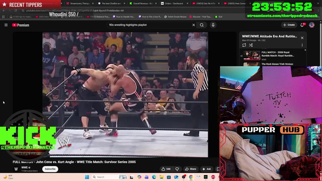322x181 pixels.
Task: Switch to Overall Revenue Kick tab
Action: (143, 4)
